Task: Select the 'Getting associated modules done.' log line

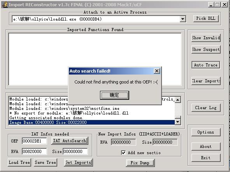Action: 92,118
